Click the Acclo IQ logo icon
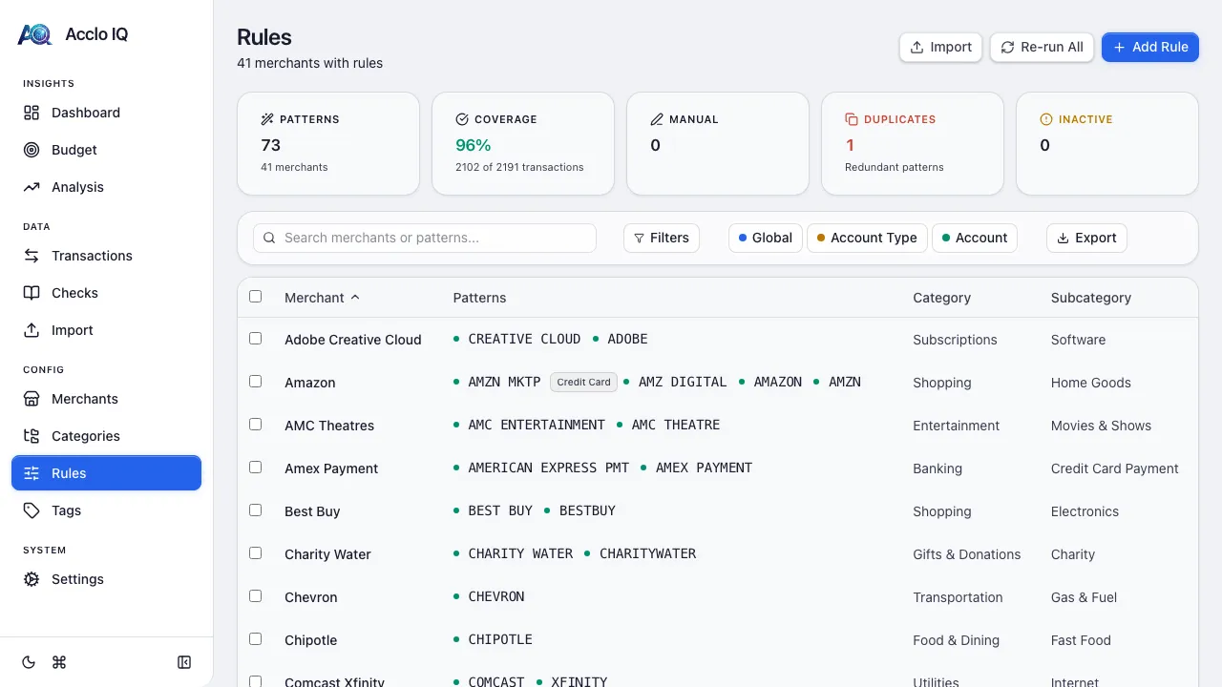Image resolution: width=1222 pixels, height=687 pixels. coord(34,34)
